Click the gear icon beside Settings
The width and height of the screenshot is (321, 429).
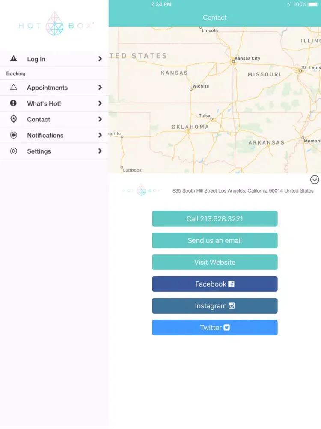point(13,151)
